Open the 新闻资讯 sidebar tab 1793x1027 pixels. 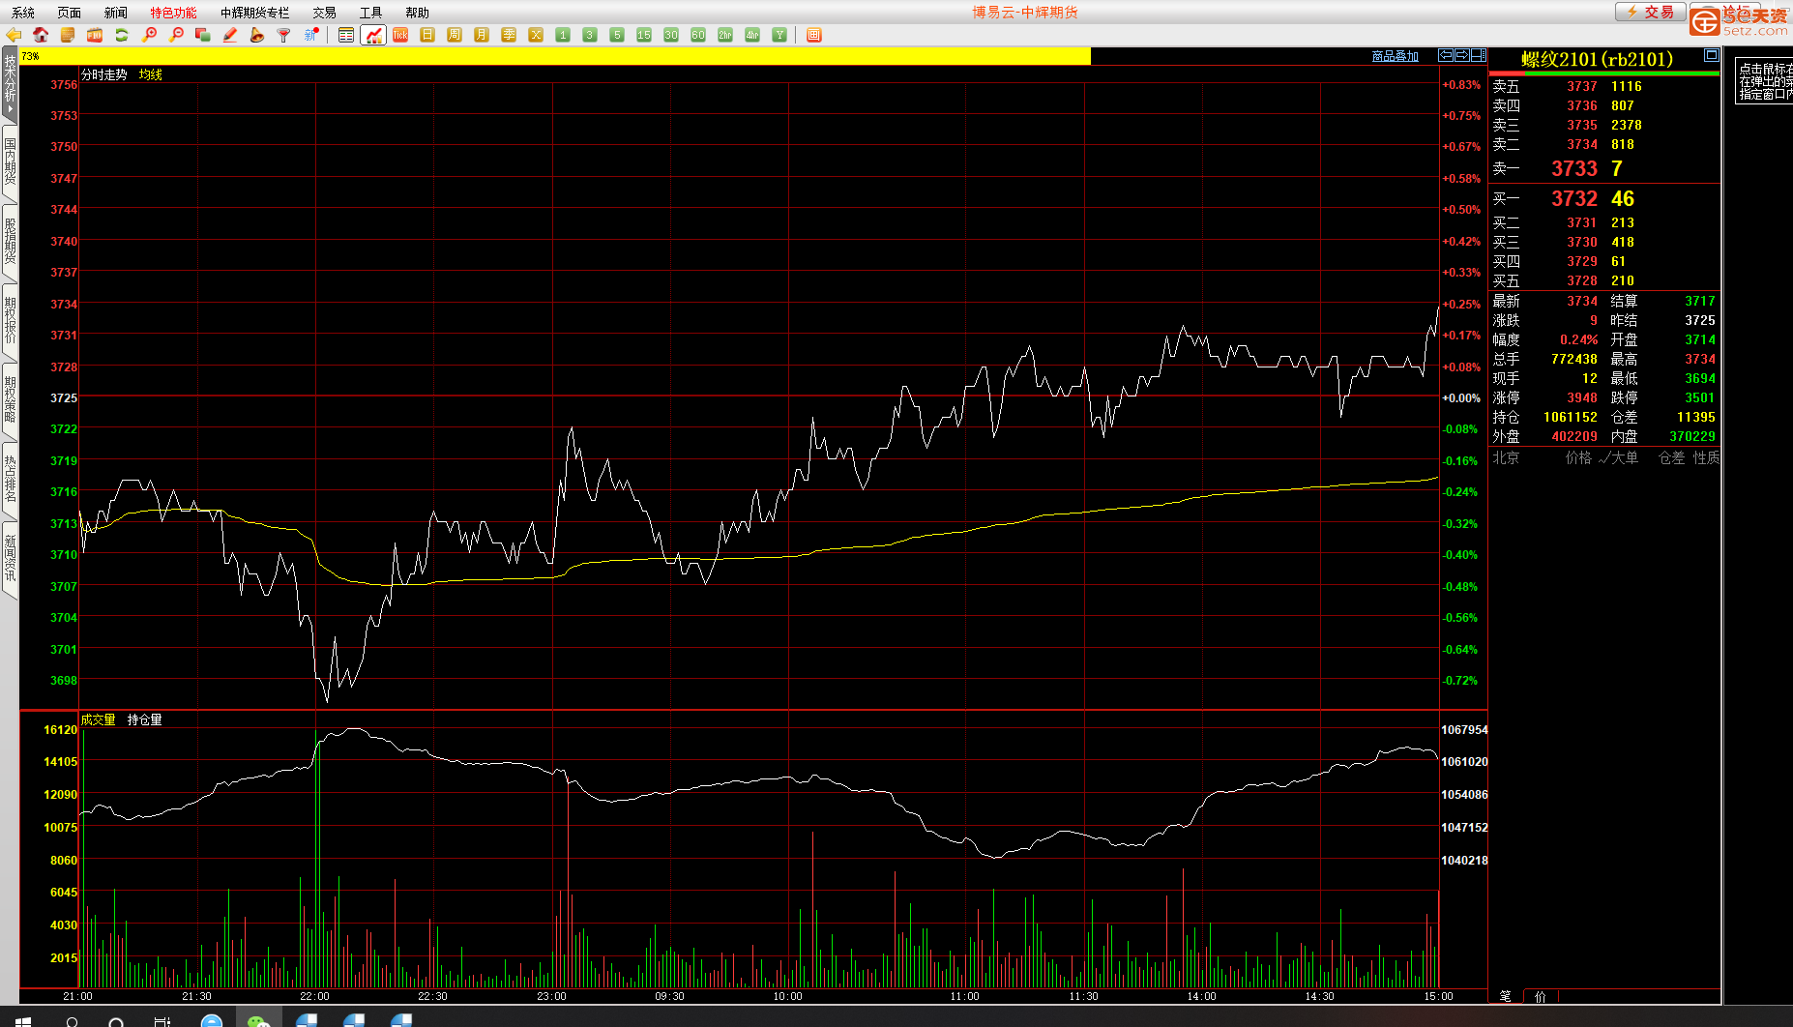(10, 559)
